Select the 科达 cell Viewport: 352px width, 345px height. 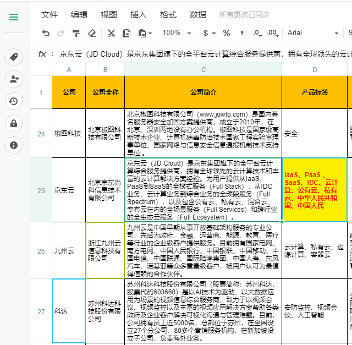pyautogui.click(x=69, y=311)
